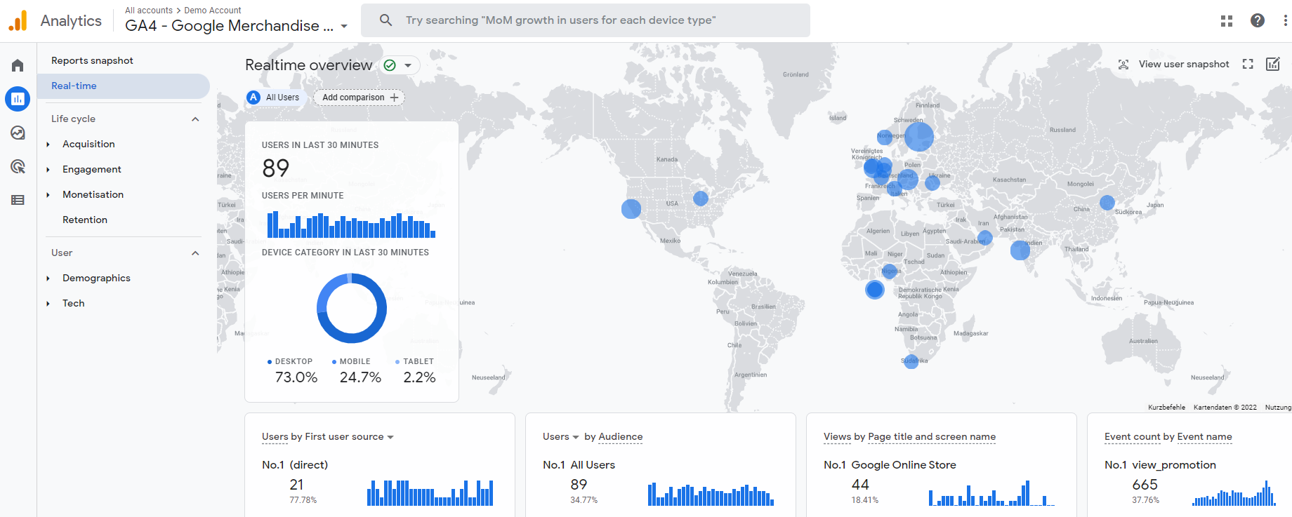Click the 89 users in last 30 minutes value
Viewport: 1292px width, 517px height.
point(275,168)
